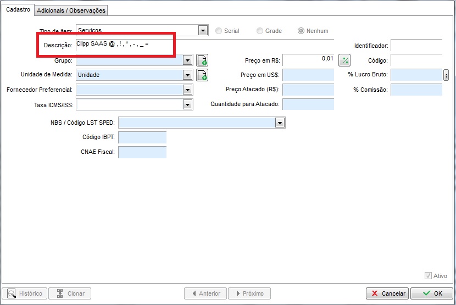Click the add new Unidade de Medida icon
Image resolution: width=456 pixels, height=305 pixels.
point(202,75)
